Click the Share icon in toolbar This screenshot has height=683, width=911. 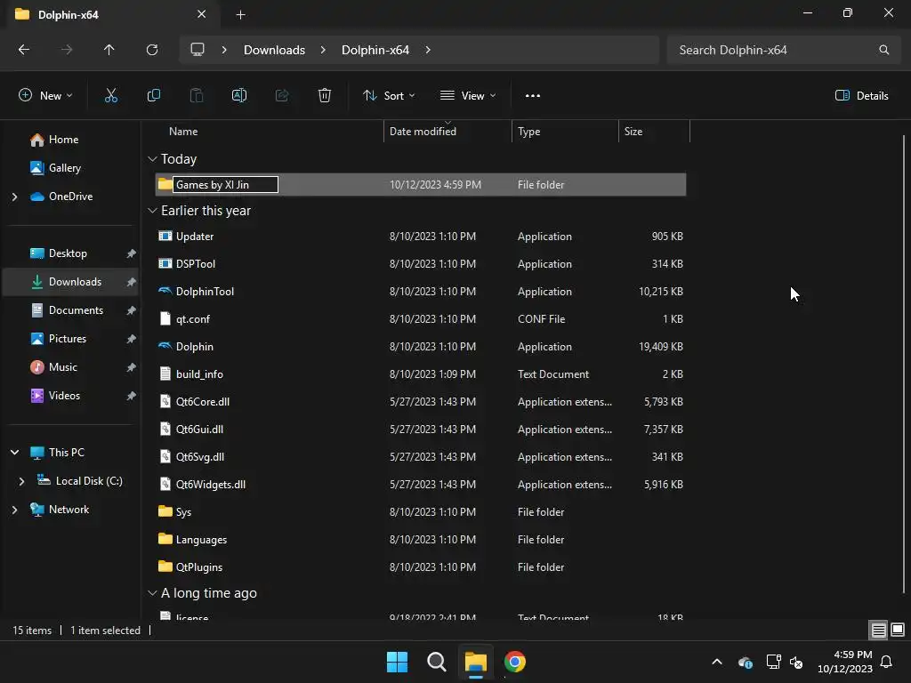[x=282, y=96]
